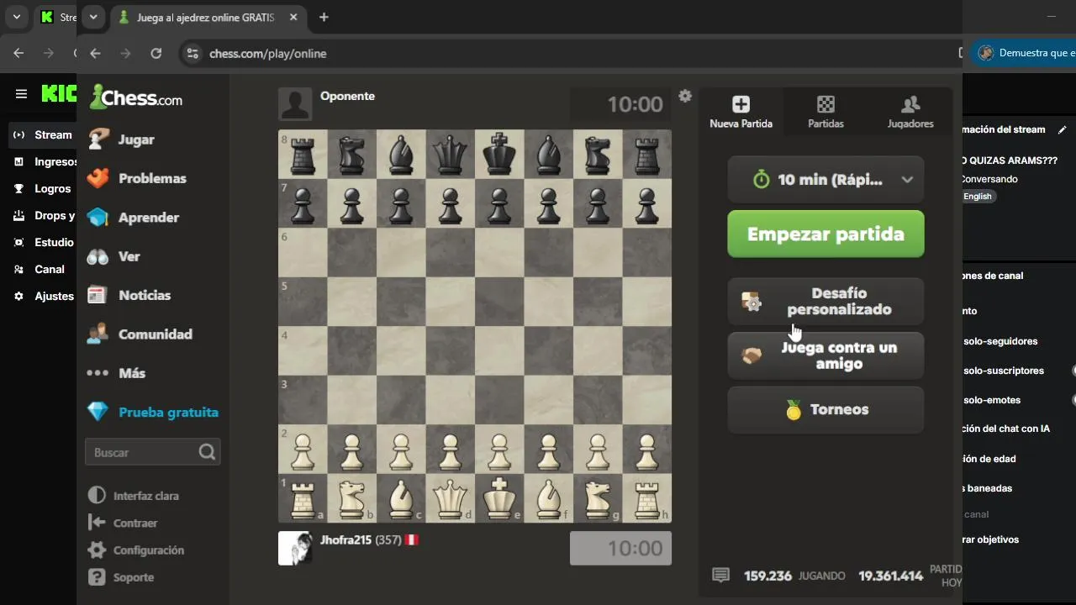The width and height of the screenshot is (1076, 605).
Task: Go back in chess.com browser window
Action: pyautogui.click(x=95, y=53)
